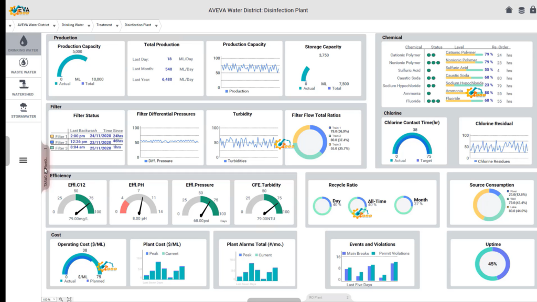Click the Home icon in header
The image size is (537, 302).
point(509,10)
